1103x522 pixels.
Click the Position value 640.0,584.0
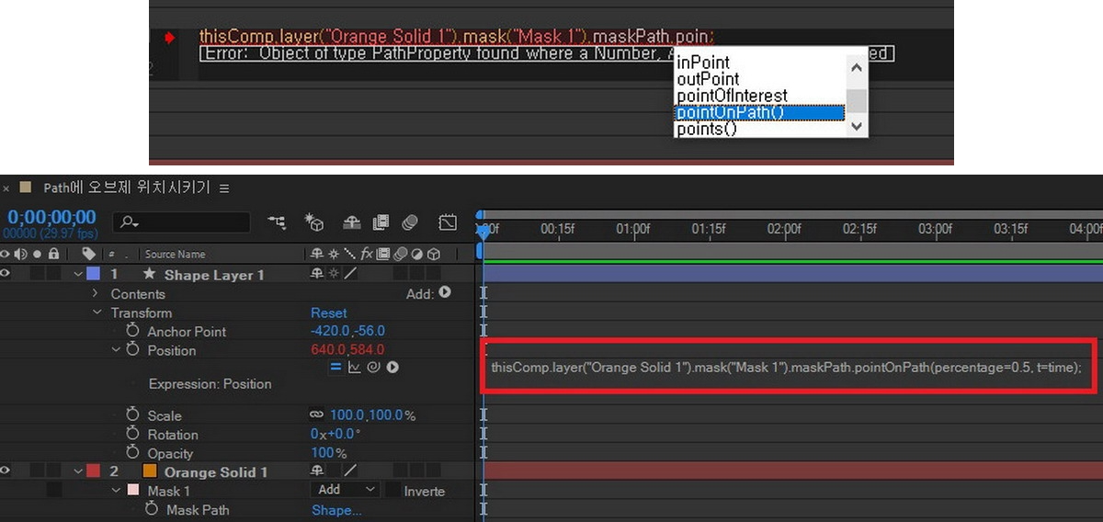[x=347, y=350]
